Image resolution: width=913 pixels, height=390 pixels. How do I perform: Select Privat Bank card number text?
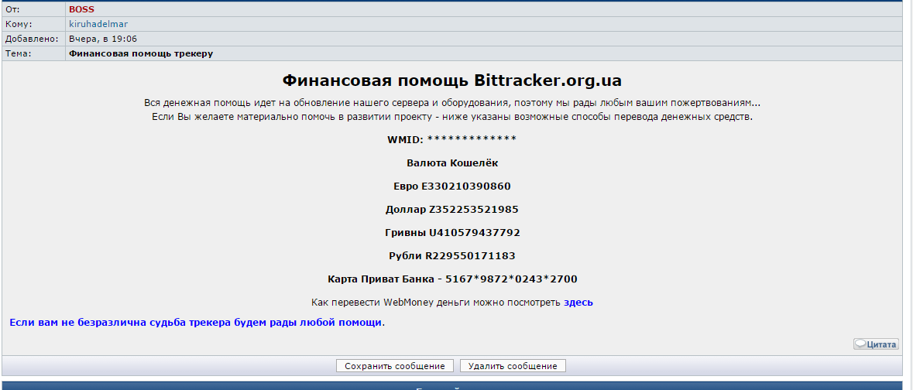(x=511, y=279)
